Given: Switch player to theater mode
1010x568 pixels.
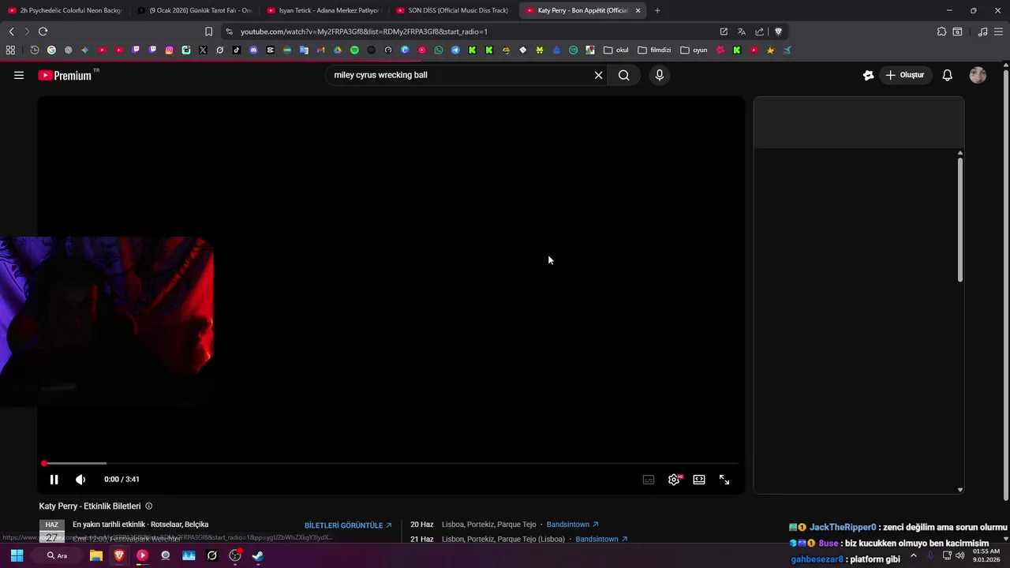Looking at the screenshot, I should [699, 480].
